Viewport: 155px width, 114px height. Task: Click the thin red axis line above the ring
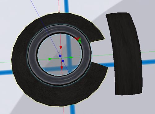pos(59,6)
